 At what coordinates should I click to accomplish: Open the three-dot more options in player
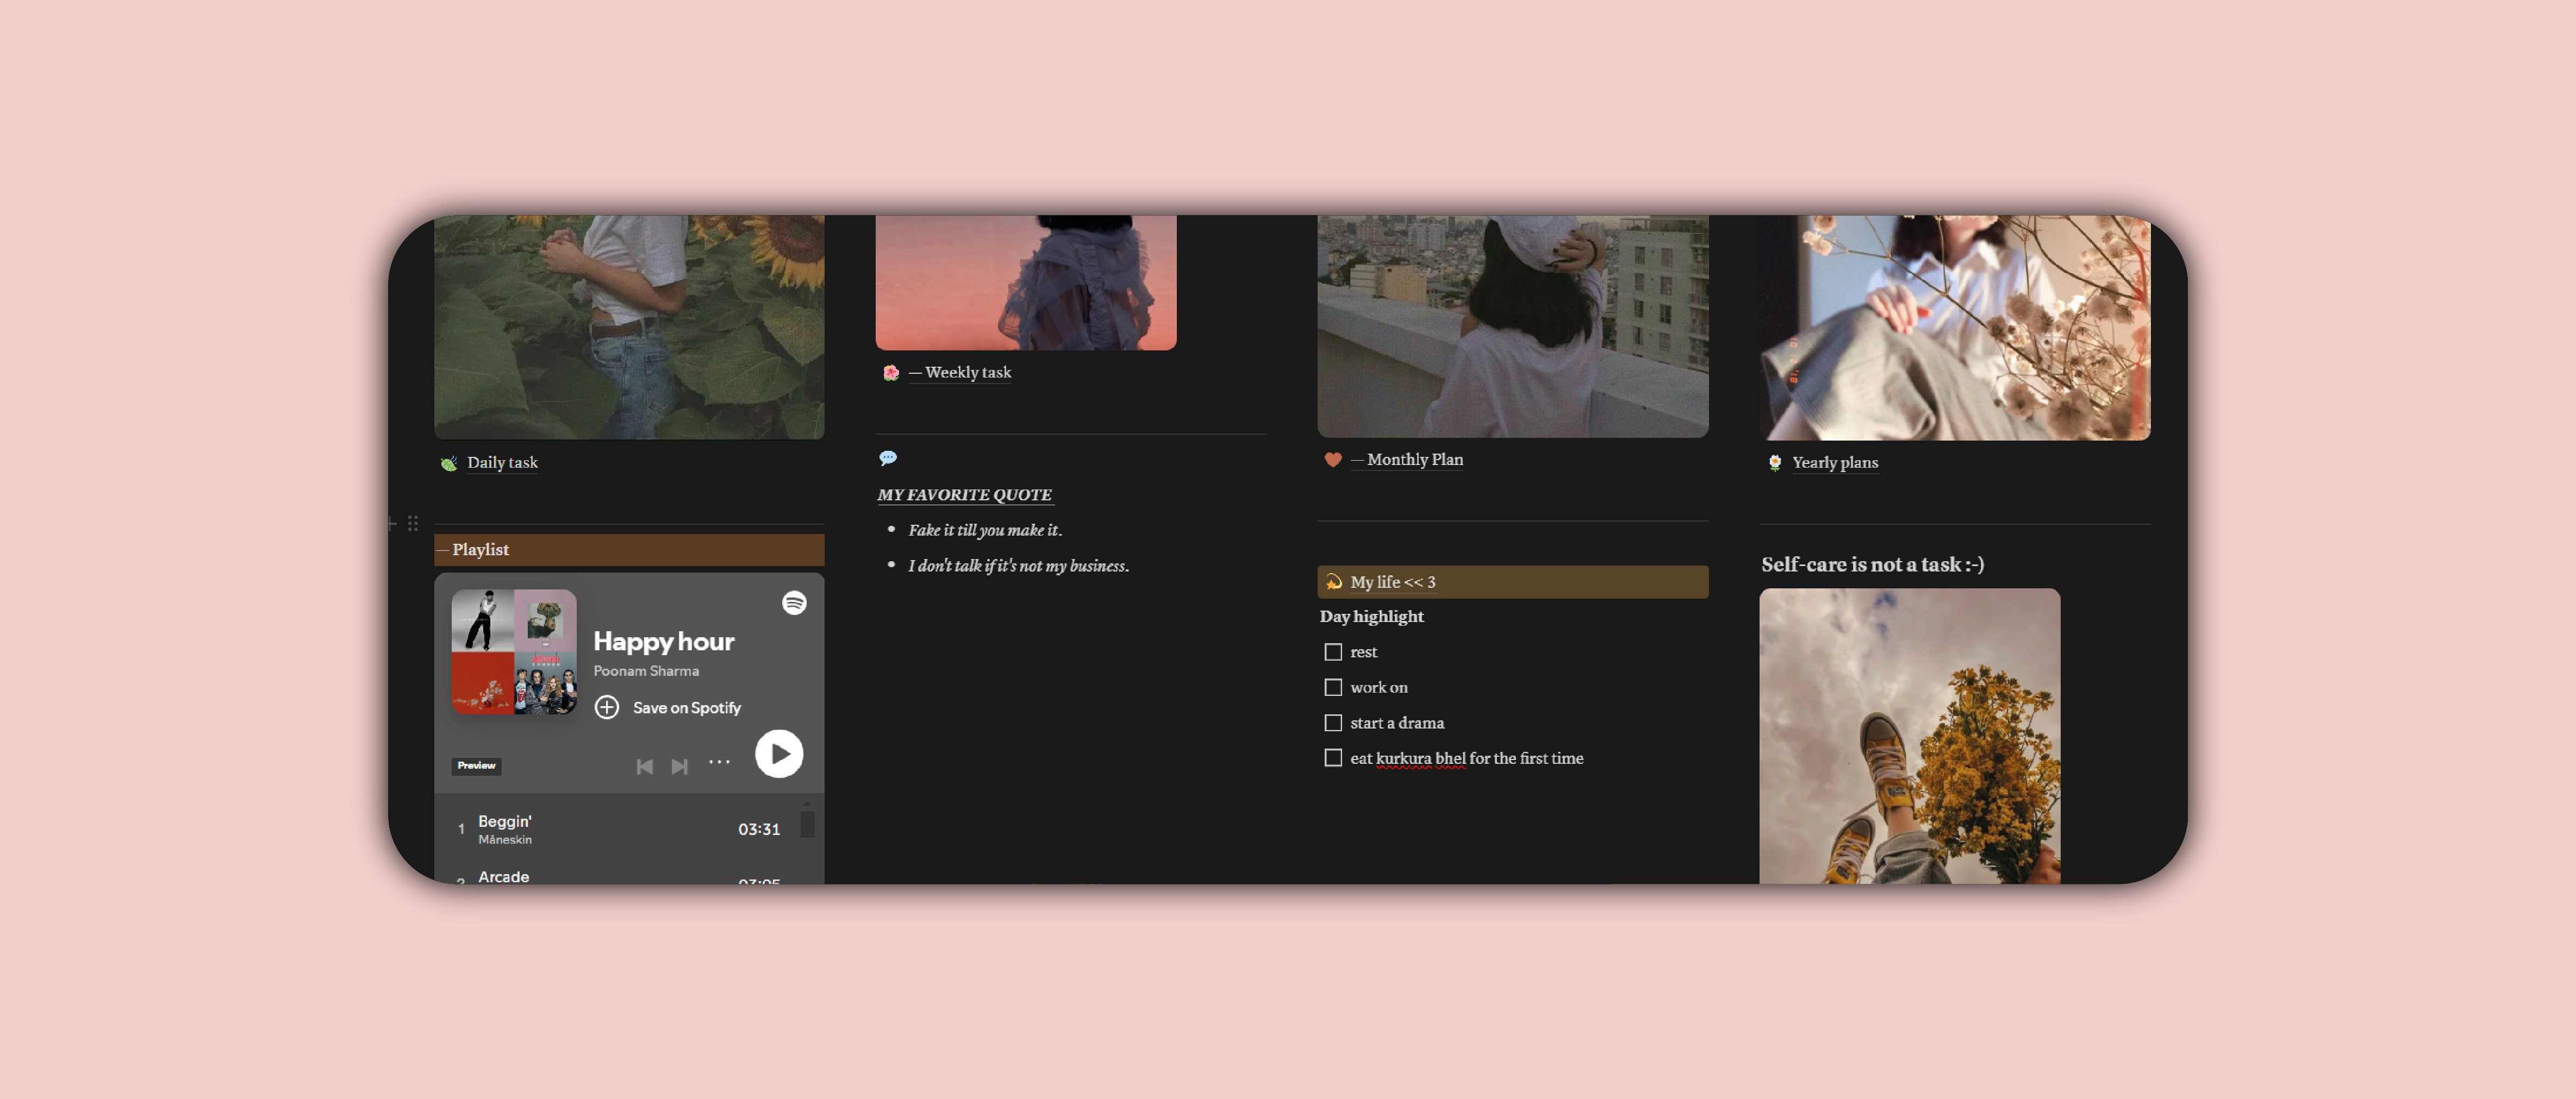(719, 762)
